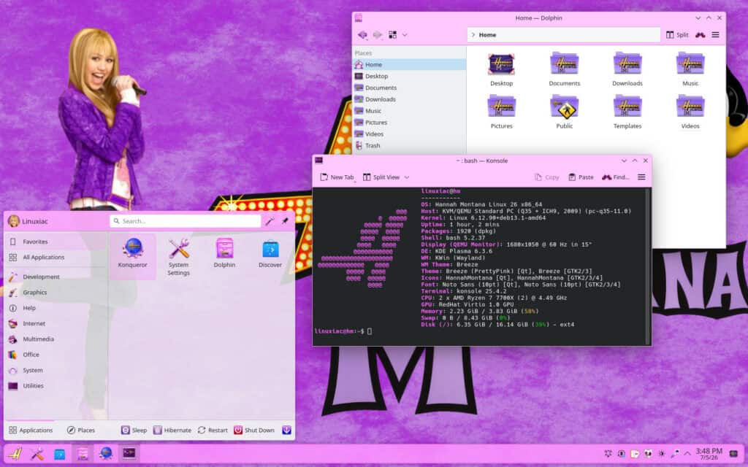Select Home in Dolphin Places panel
Viewport: 748px width, 467px height.
tap(410, 64)
